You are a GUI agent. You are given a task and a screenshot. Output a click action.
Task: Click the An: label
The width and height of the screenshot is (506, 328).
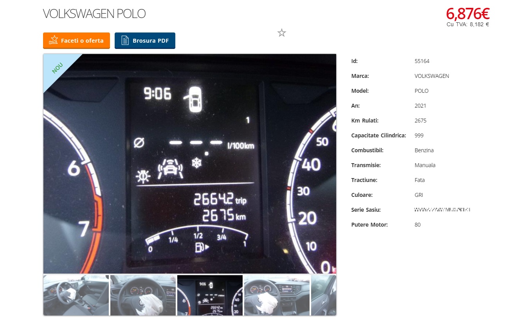pos(355,106)
